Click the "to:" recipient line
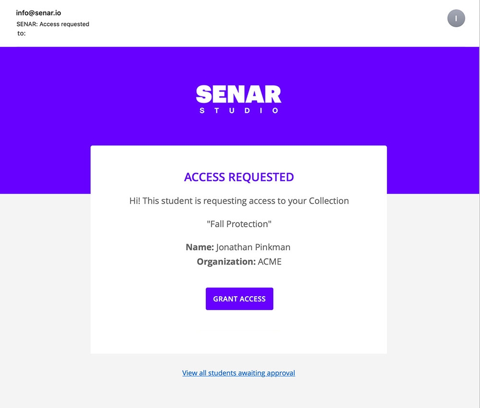Screen dimensions: 480x408 click(22, 34)
